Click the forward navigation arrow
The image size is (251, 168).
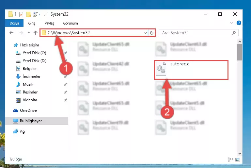(x=21, y=33)
